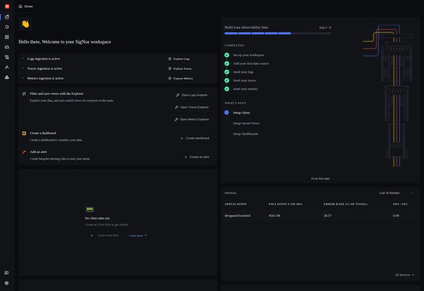Click the 'Build your observability base' heading

tap(246, 27)
